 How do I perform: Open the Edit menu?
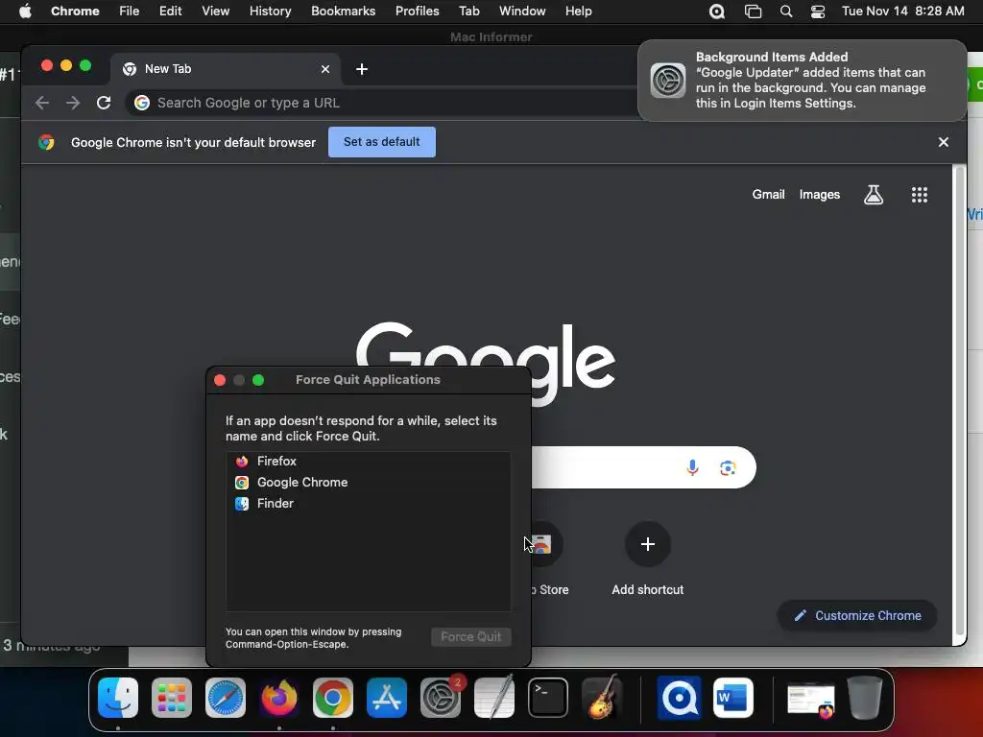pos(171,12)
